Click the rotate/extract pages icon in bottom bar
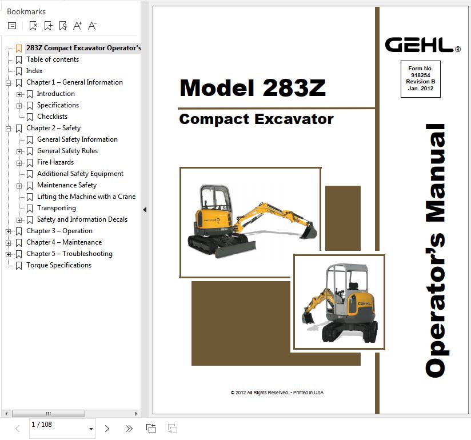The width and height of the screenshot is (471, 440). [151, 429]
